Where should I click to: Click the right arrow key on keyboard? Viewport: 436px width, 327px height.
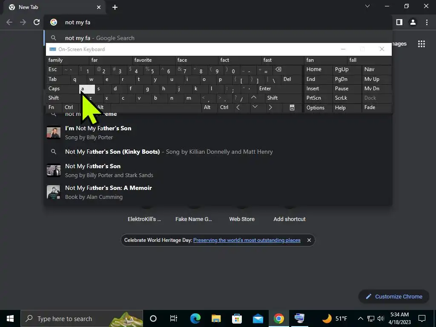[270, 107]
